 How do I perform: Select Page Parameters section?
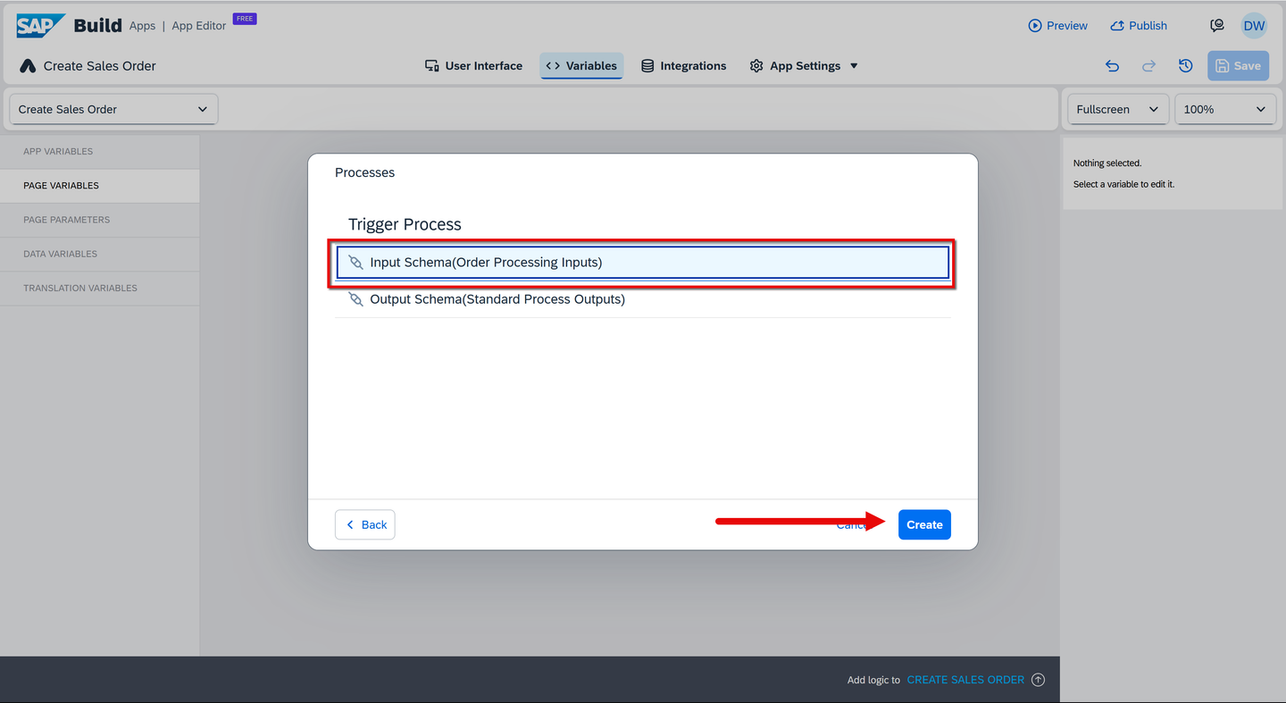(100, 220)
